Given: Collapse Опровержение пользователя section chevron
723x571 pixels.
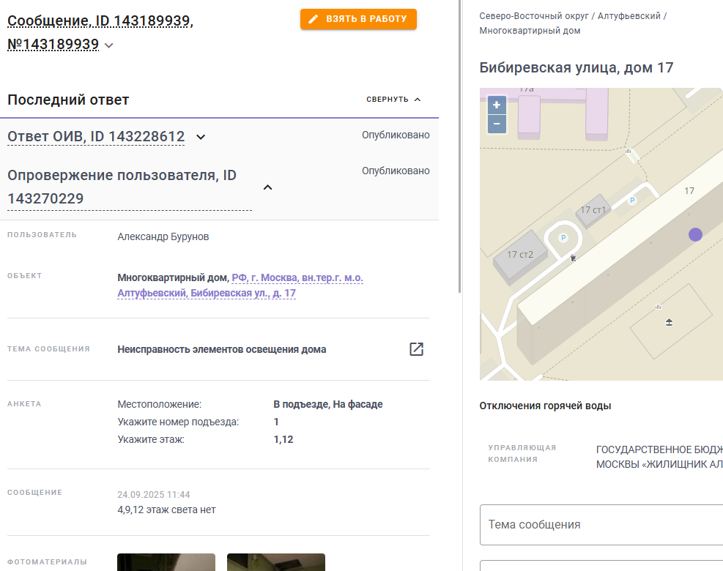Looking at the screenshot, I should pyautogui.click(x=267, y=187).
